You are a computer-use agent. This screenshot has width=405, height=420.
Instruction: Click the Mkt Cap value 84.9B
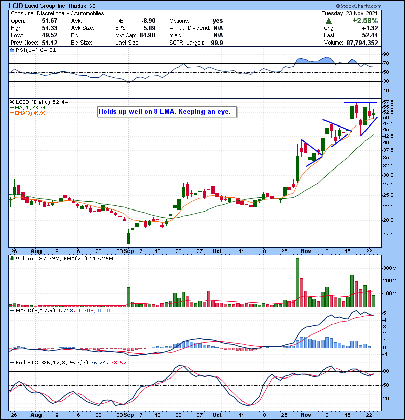[147, 35]
